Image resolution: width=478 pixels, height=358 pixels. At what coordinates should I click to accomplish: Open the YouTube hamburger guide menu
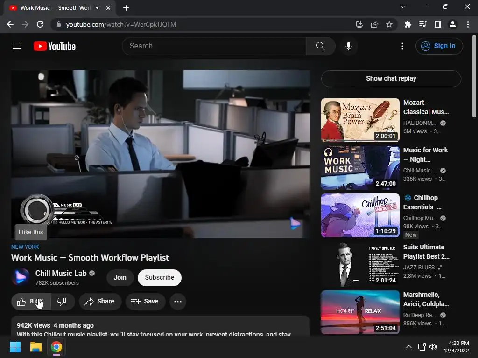(17, 46)
